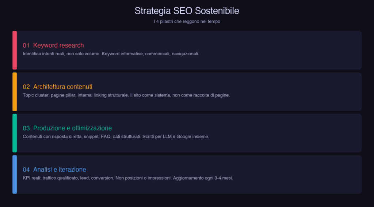The width and height of the screenshot is (374, 207).
Task: Click subtitle 'I 4 pilastri che reggono nel tempo'
Action: (x=187, y=21)
